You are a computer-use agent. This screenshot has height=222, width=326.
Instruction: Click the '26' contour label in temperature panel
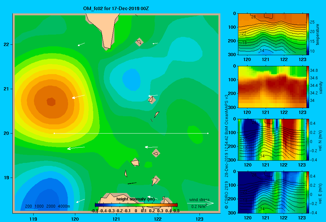253,17
